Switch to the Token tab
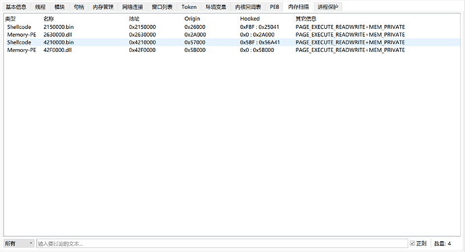 pyautogui.click(x=189, y=7)
